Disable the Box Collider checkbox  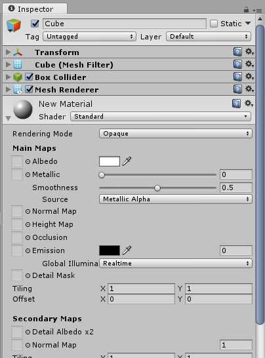(29, 77)
